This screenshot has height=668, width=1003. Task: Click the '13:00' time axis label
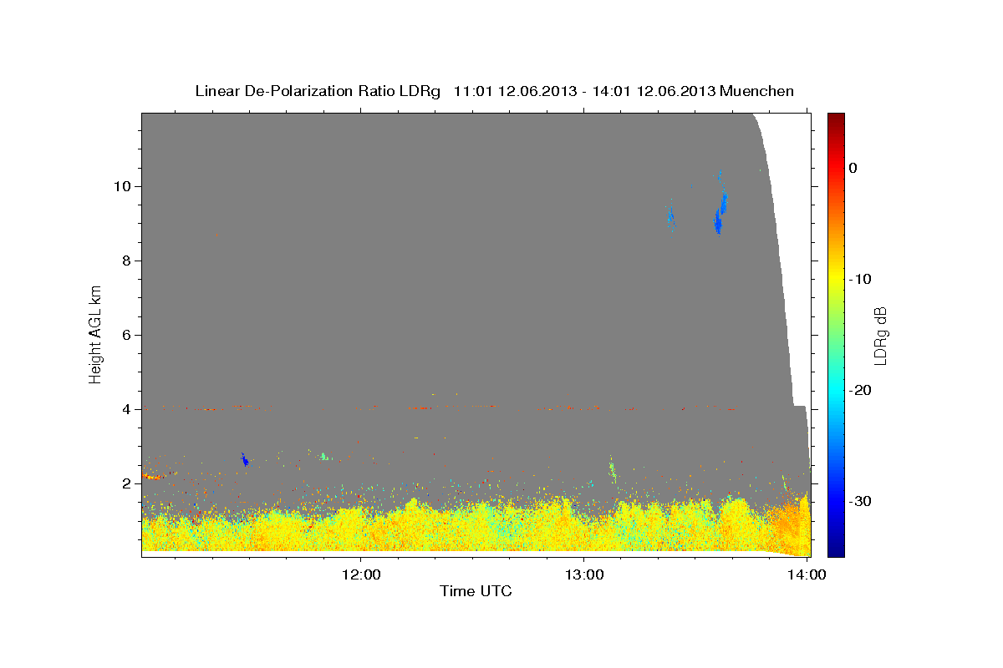[583, 574]
